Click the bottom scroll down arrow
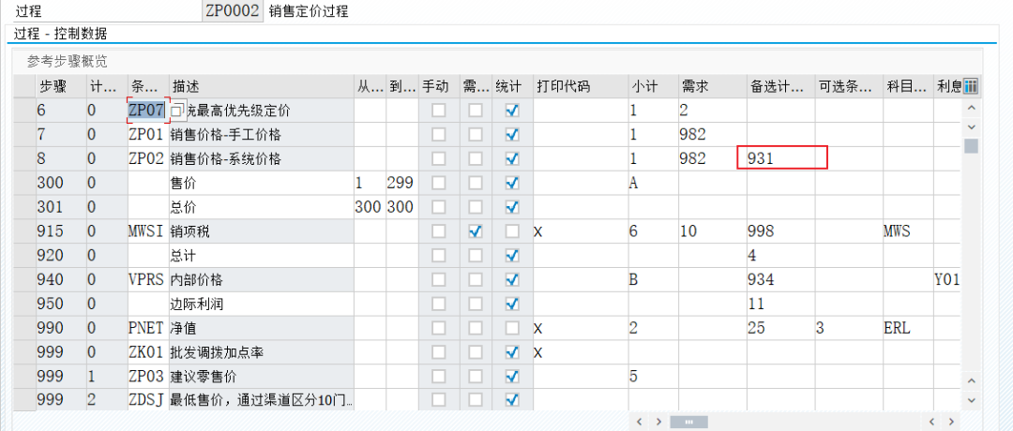 (x=971, y=401)
